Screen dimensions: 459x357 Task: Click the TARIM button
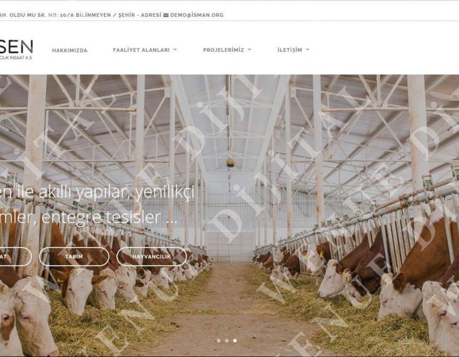[x=74, y=256]
